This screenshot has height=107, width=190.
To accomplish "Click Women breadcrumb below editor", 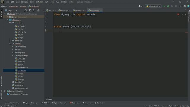I will click(x=49, y=99).
